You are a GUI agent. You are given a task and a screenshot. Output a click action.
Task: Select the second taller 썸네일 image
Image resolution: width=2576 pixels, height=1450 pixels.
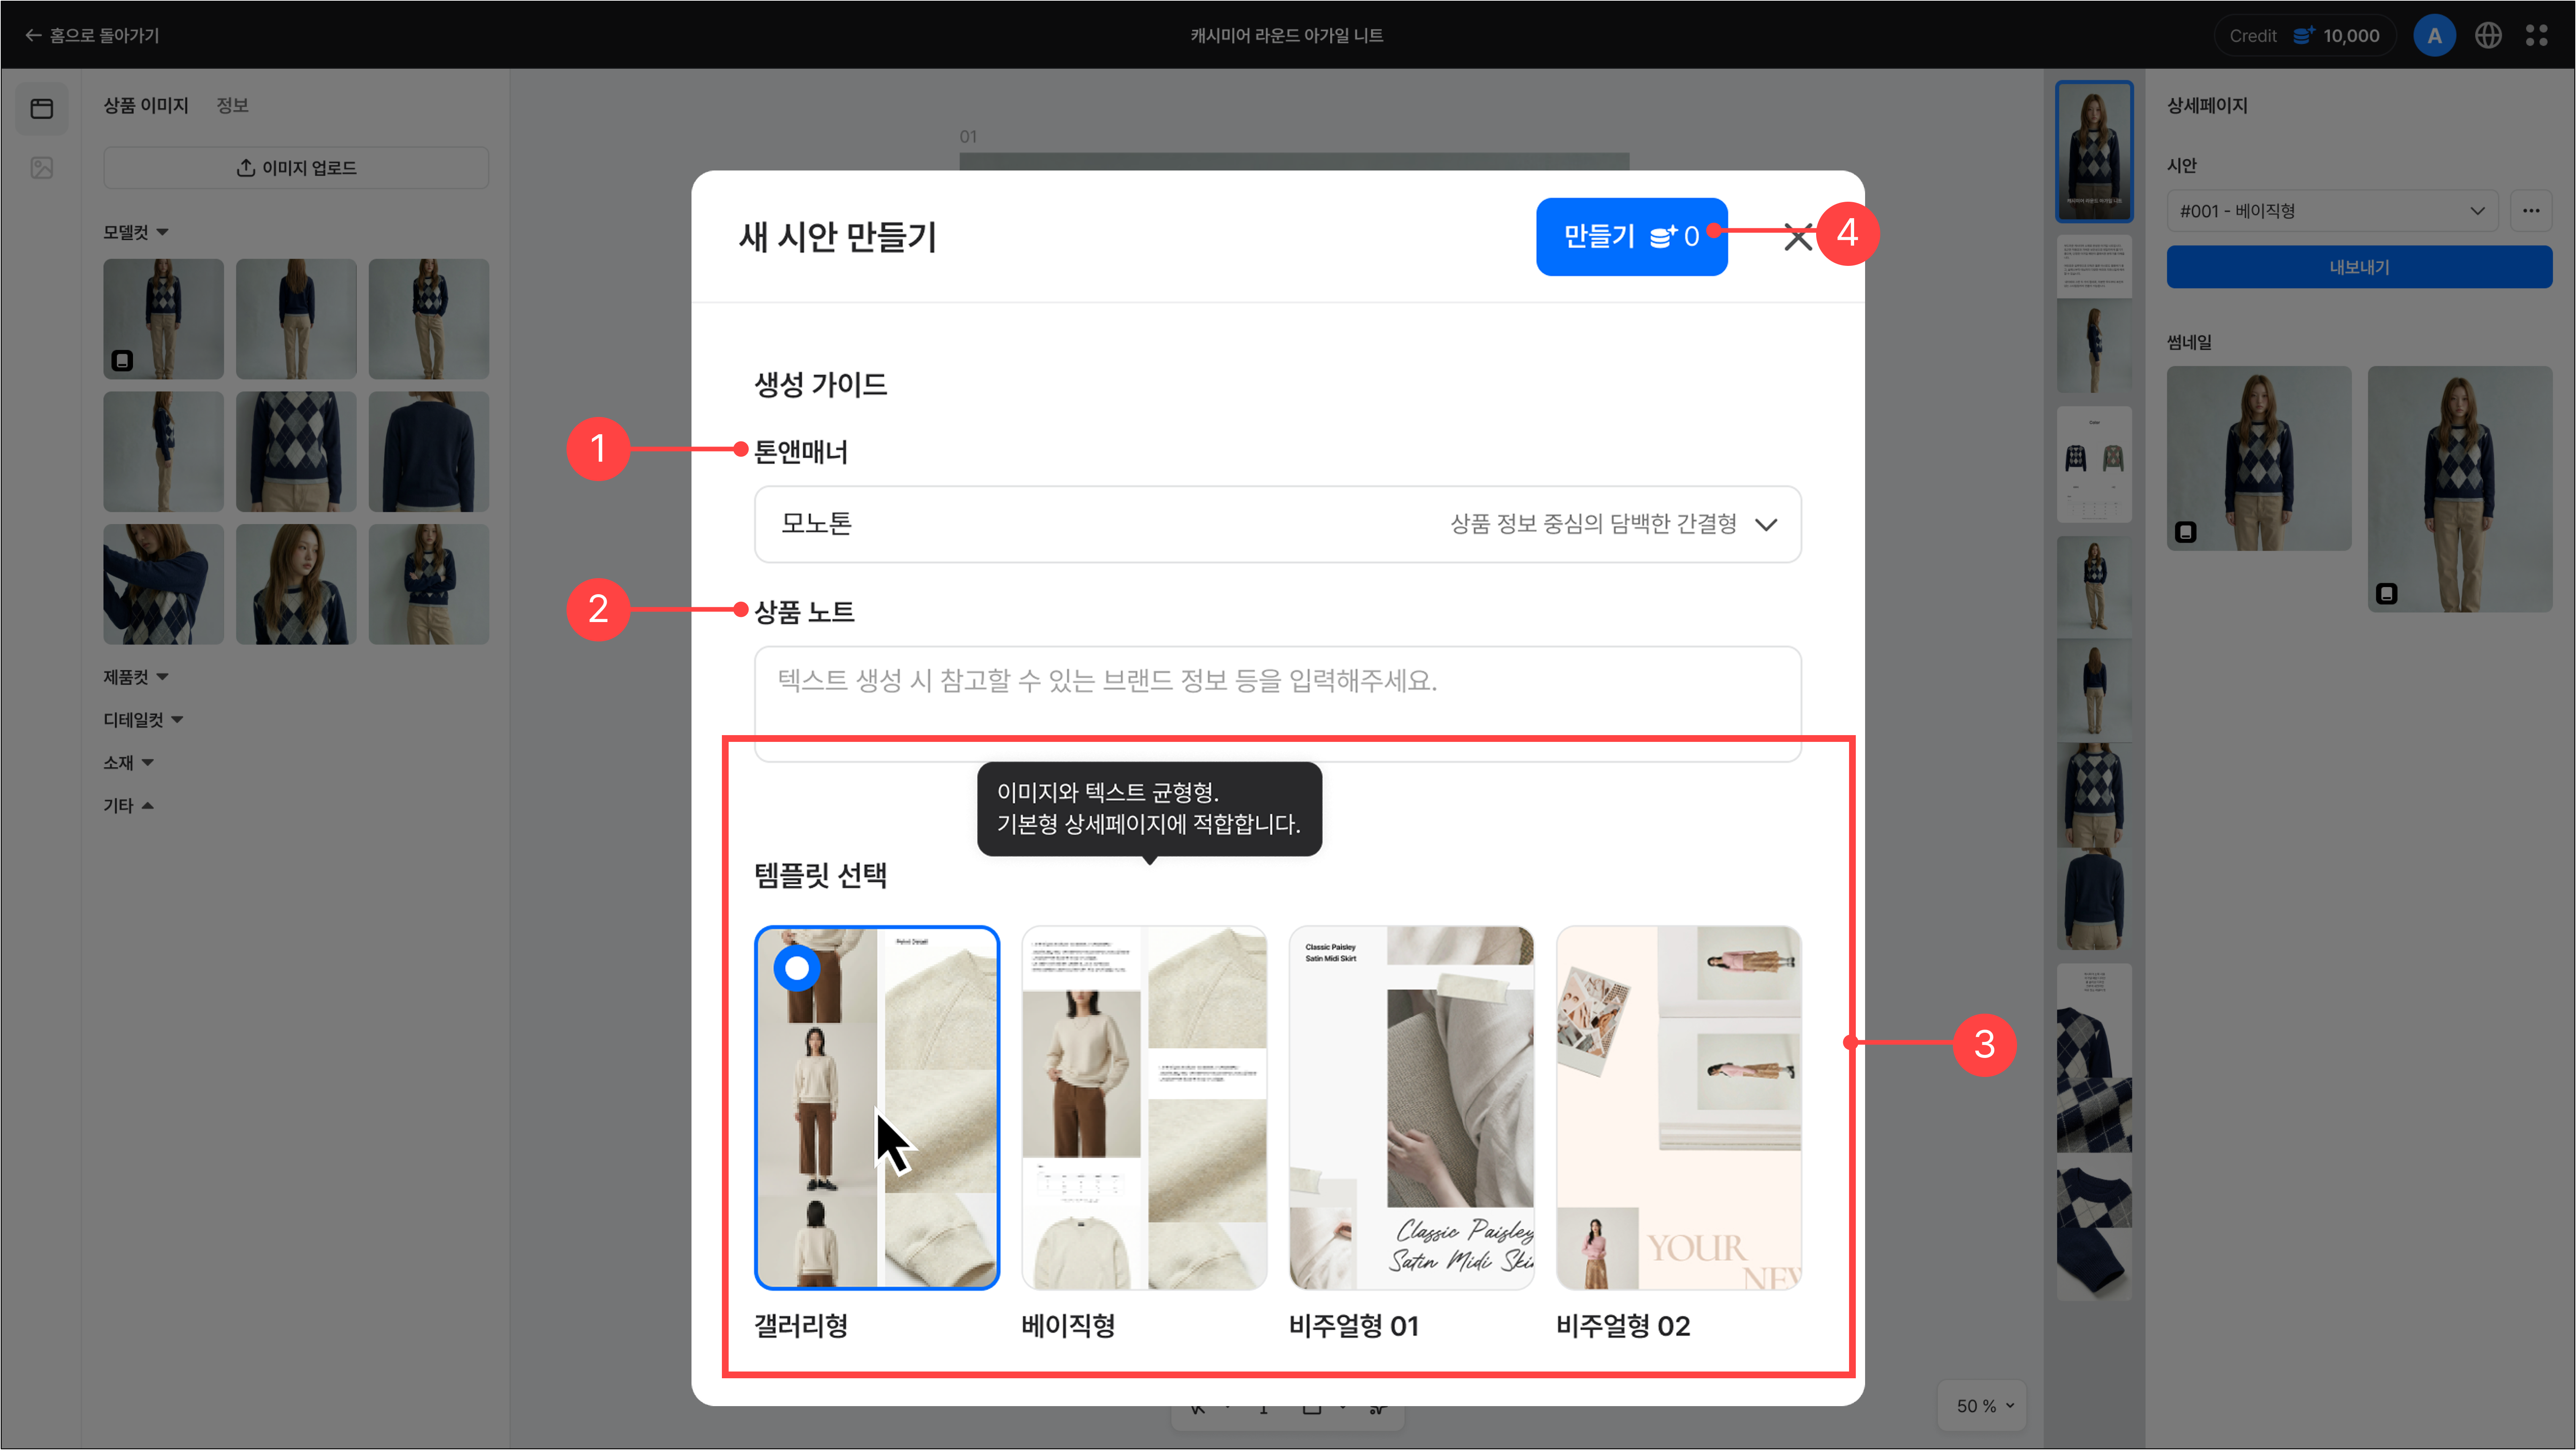tap(2460, 489)
